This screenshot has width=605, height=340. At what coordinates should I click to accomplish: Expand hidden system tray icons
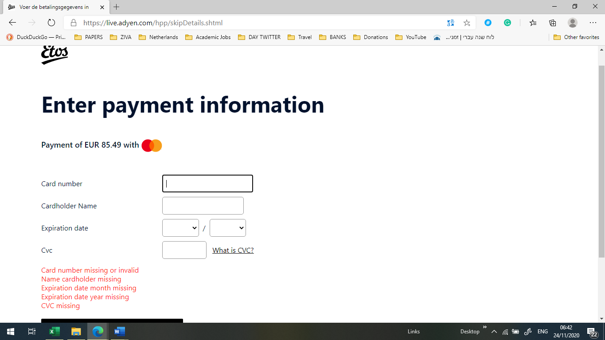(x=493, y=331)
